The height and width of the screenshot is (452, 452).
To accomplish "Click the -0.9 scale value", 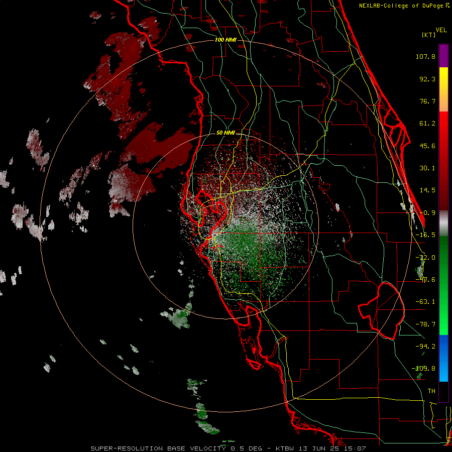I will [427, 213].
